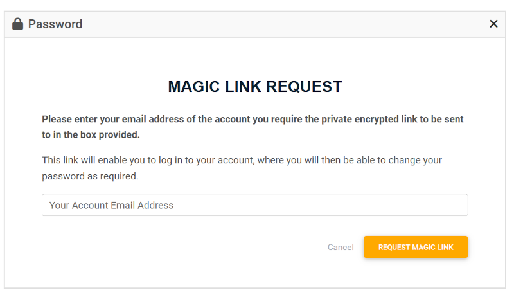Focus the email input box placeholder text
Image resolution: width=514 pixels, height=297 pixels.
(111, 205)
